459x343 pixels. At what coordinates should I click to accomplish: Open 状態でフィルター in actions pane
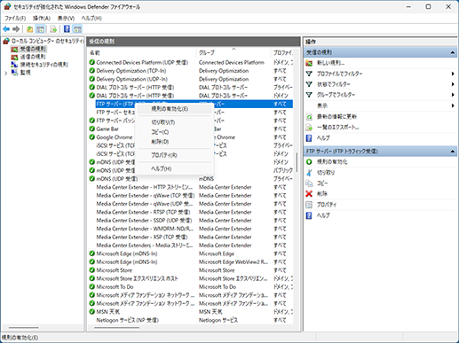point(334,84)
